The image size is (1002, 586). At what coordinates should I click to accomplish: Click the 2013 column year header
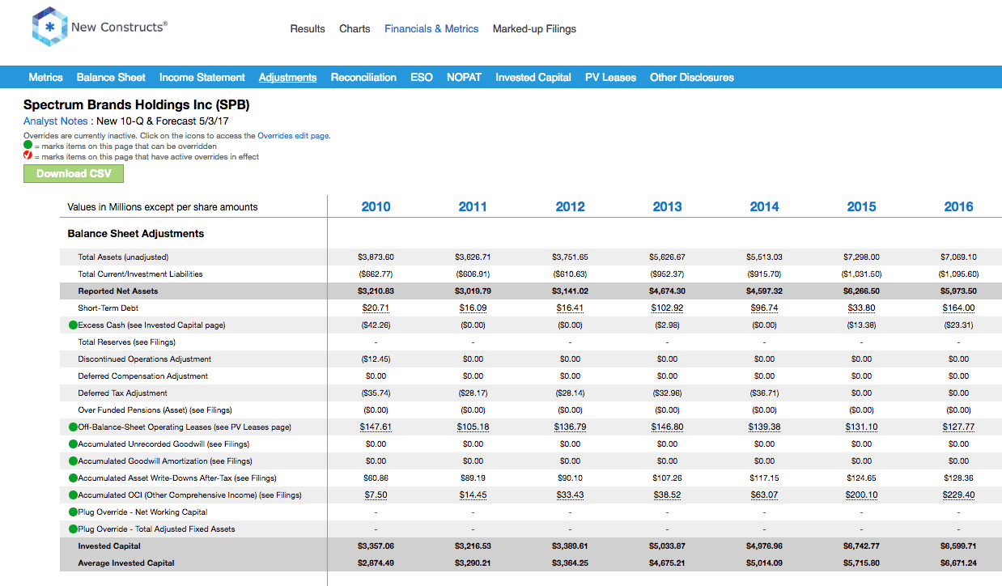(x=667, y=206)
